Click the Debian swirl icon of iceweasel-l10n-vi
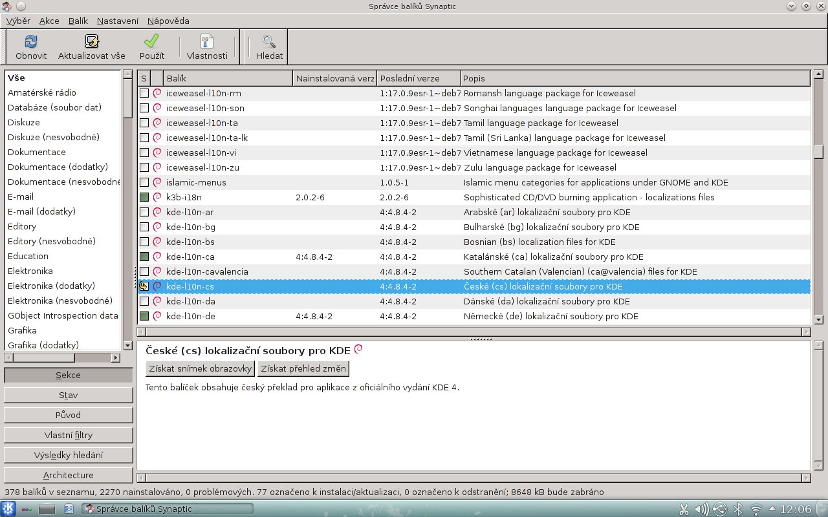 coord(157,153)
